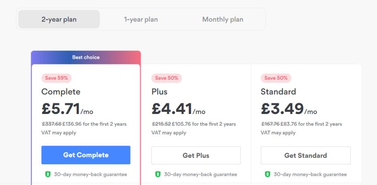Click the Get Plus button
The width and height of the screenshot is (377, 185).
196,156
